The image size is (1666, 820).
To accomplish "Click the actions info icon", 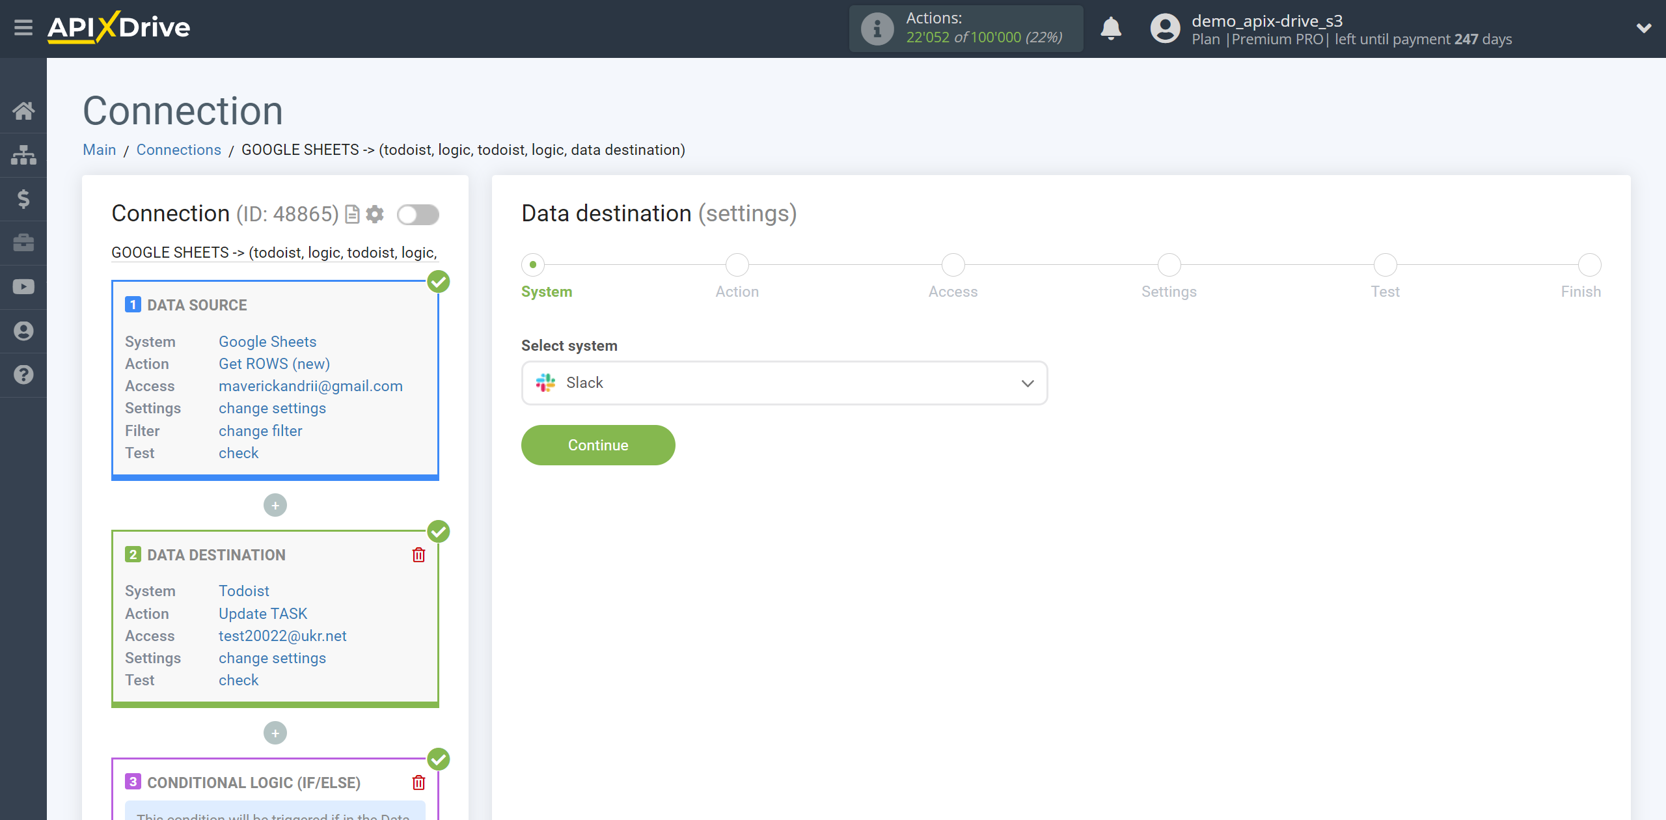I will coord(877,29).
